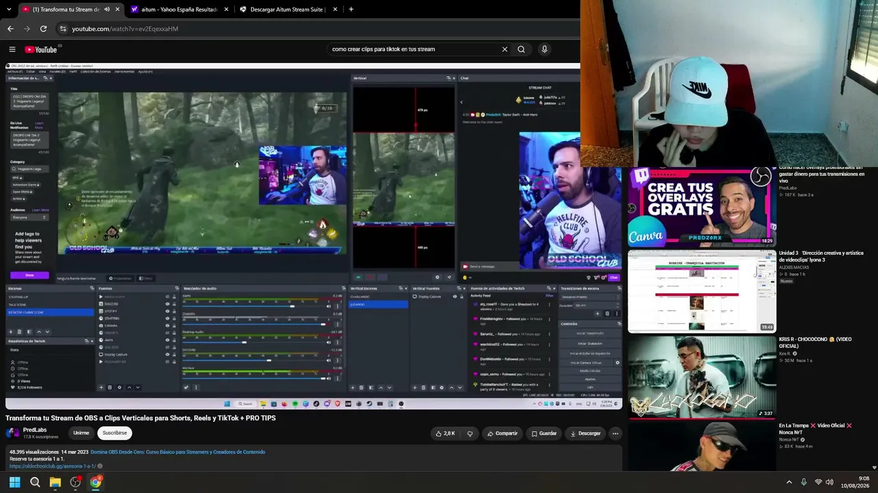The height and width of the screenshot is (493, 878).
Task: Open the oldschoolclub.gg asesoria link
Action: click(53, 466)
